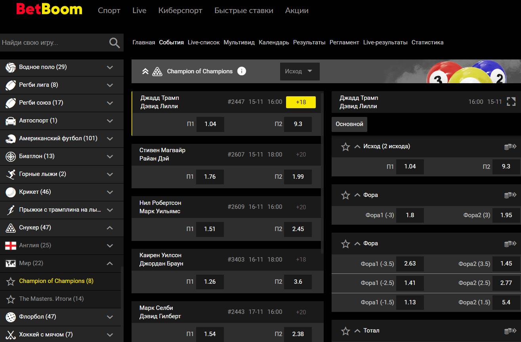521x342 pixels.
Task: Open the Champion of Champions (8) league
Action: (x=56, y=281)
